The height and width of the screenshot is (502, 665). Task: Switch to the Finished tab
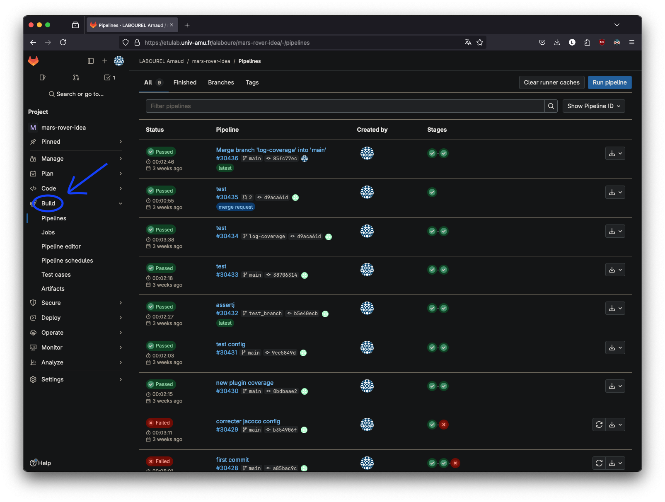coord(185,82)
